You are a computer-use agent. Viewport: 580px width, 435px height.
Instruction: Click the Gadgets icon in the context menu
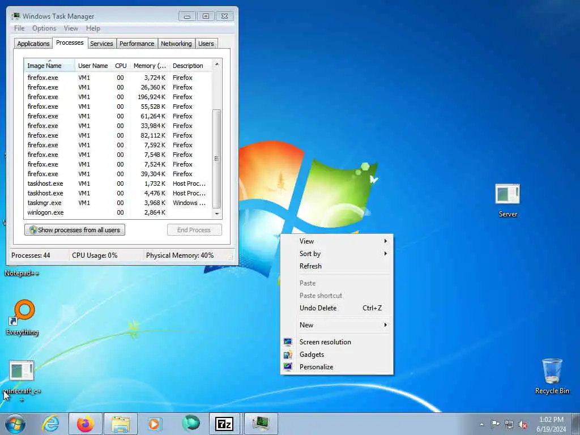288,355
